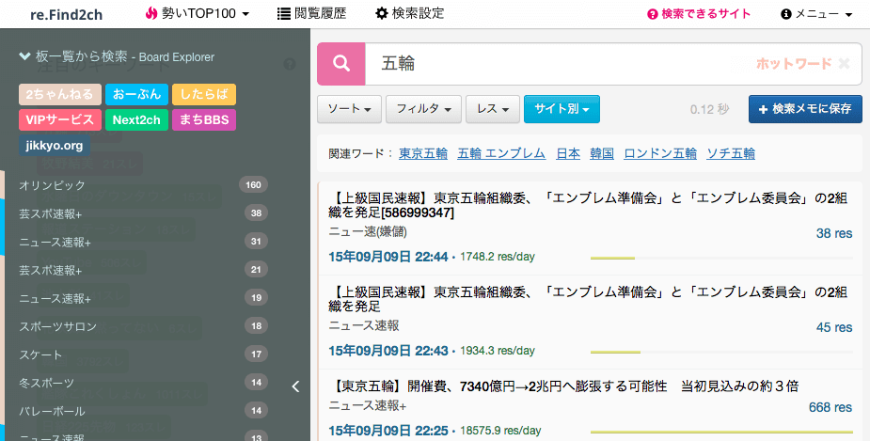Click the 38 res count
Image resolution: width=870 pixels, height=441 pixels.
point(834,233)
